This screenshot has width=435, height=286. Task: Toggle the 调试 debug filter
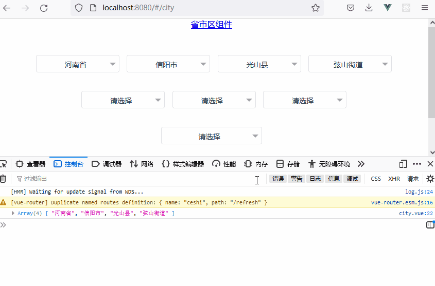(x=352, y=179)
